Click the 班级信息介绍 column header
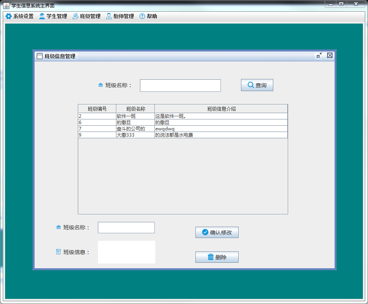The width and height of the screenshot is (368, 304). click(x=221, y=109)
